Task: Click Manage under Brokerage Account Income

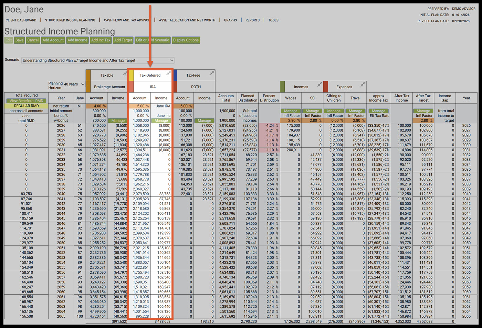Action: (118, 121)
